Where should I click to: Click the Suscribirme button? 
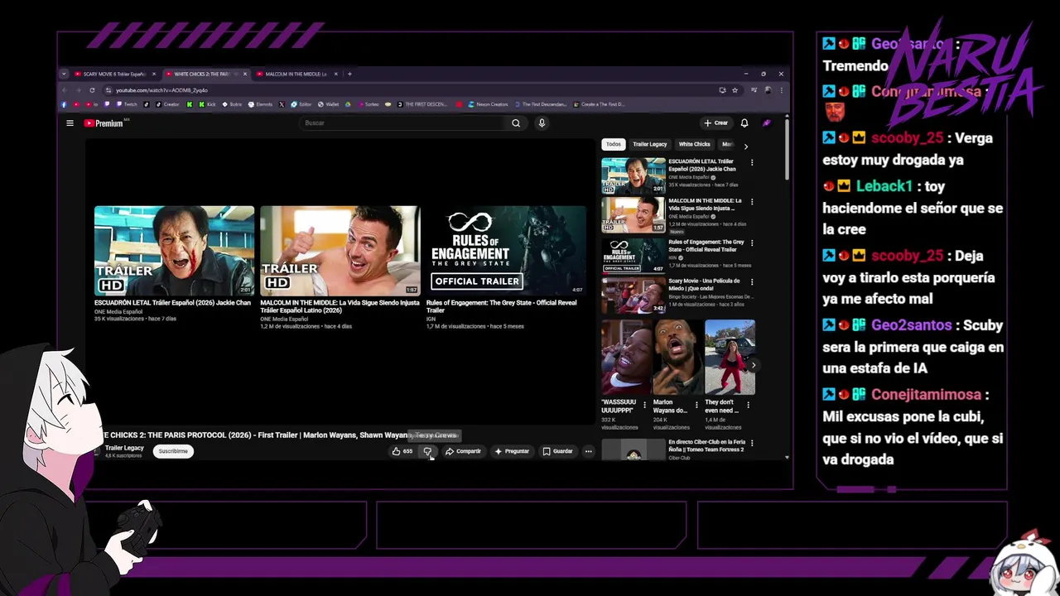click(x=173, y=451)
